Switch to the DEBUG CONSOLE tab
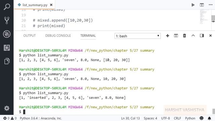Screen dimensions: 215x121 point(58,36)
